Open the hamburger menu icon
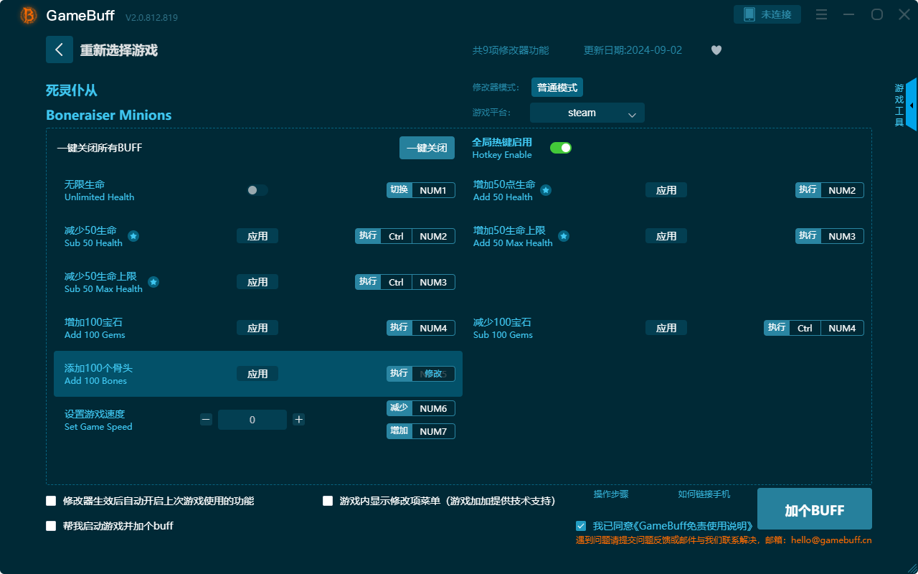 [820, 14]
